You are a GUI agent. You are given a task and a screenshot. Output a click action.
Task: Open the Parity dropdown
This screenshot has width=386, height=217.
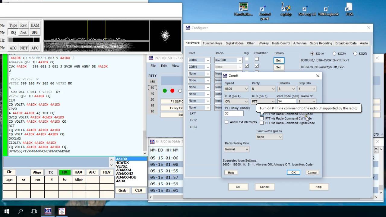[264, 89]
